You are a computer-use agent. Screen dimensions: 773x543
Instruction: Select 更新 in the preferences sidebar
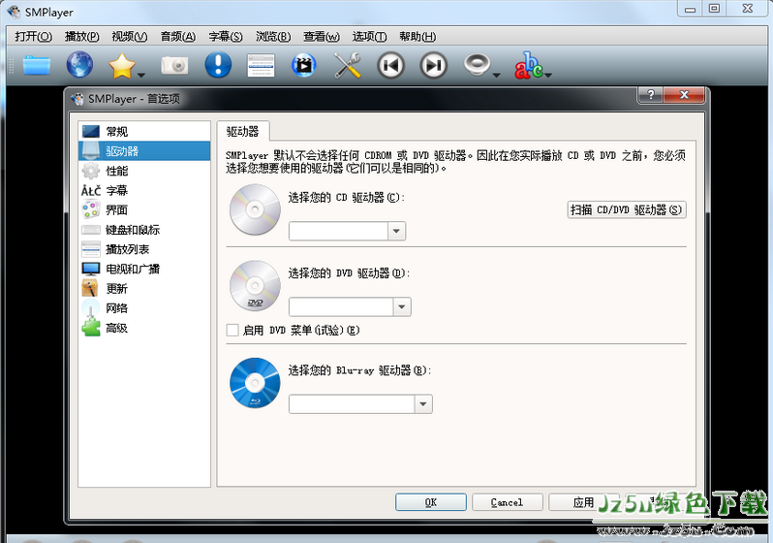tap(144, 288)
